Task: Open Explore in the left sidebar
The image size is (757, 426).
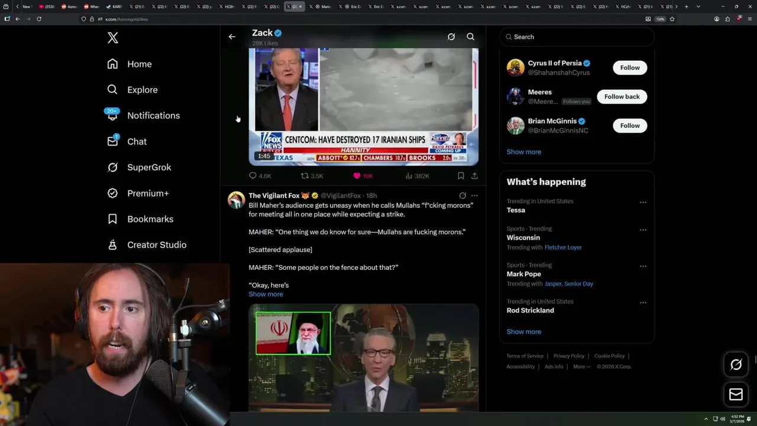Action: 132,90
